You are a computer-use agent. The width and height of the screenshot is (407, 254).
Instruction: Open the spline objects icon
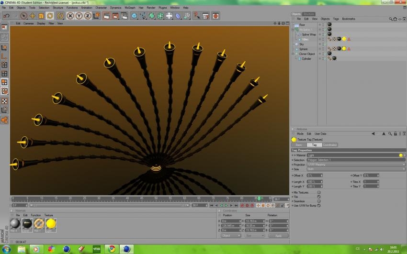tap(143, 16)
